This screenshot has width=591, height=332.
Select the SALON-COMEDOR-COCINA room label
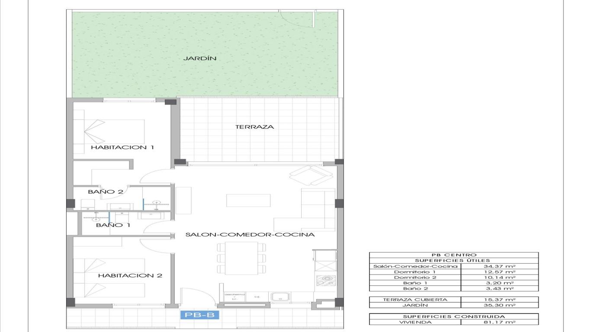point(250,235)
